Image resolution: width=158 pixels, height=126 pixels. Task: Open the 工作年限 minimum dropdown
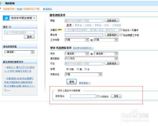click(77, 40)
